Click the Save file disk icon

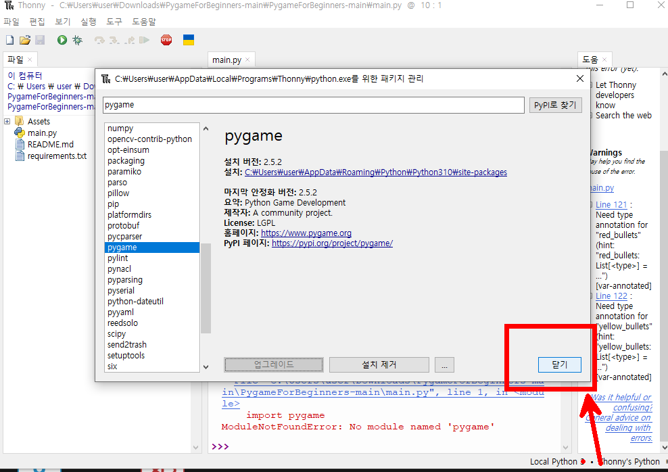click(x=40, y=40)
